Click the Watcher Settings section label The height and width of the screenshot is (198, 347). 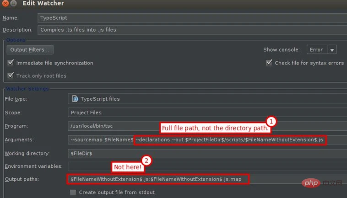pyautogui.click(x=27, y=89)
